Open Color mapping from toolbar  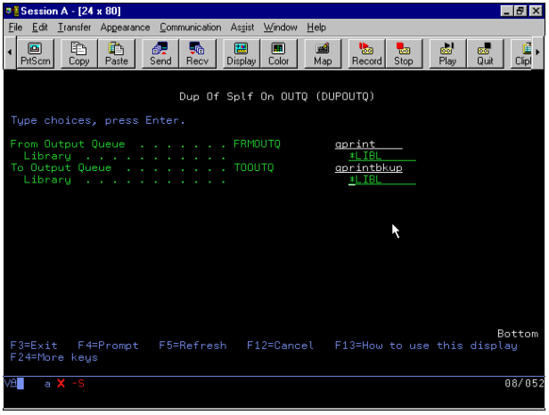pos(279,53)
